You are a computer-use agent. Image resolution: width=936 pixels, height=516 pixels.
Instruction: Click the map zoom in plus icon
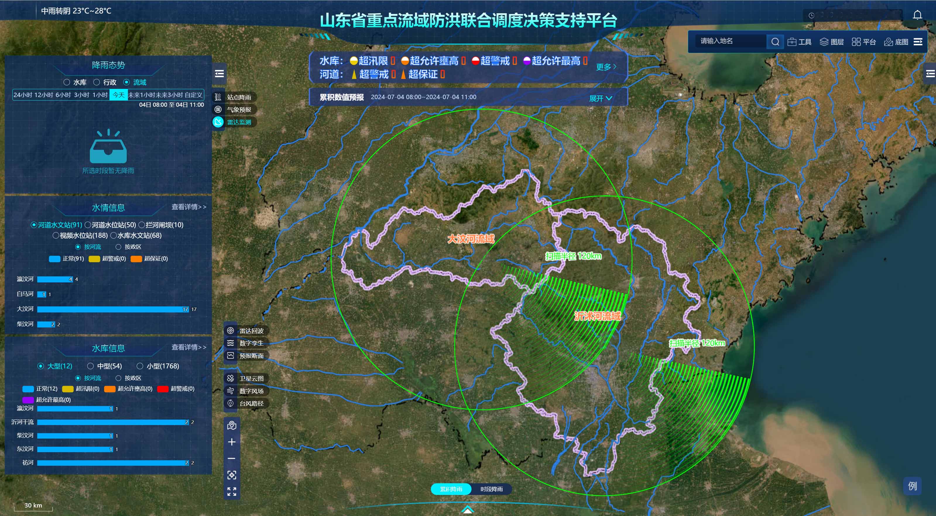232,442
